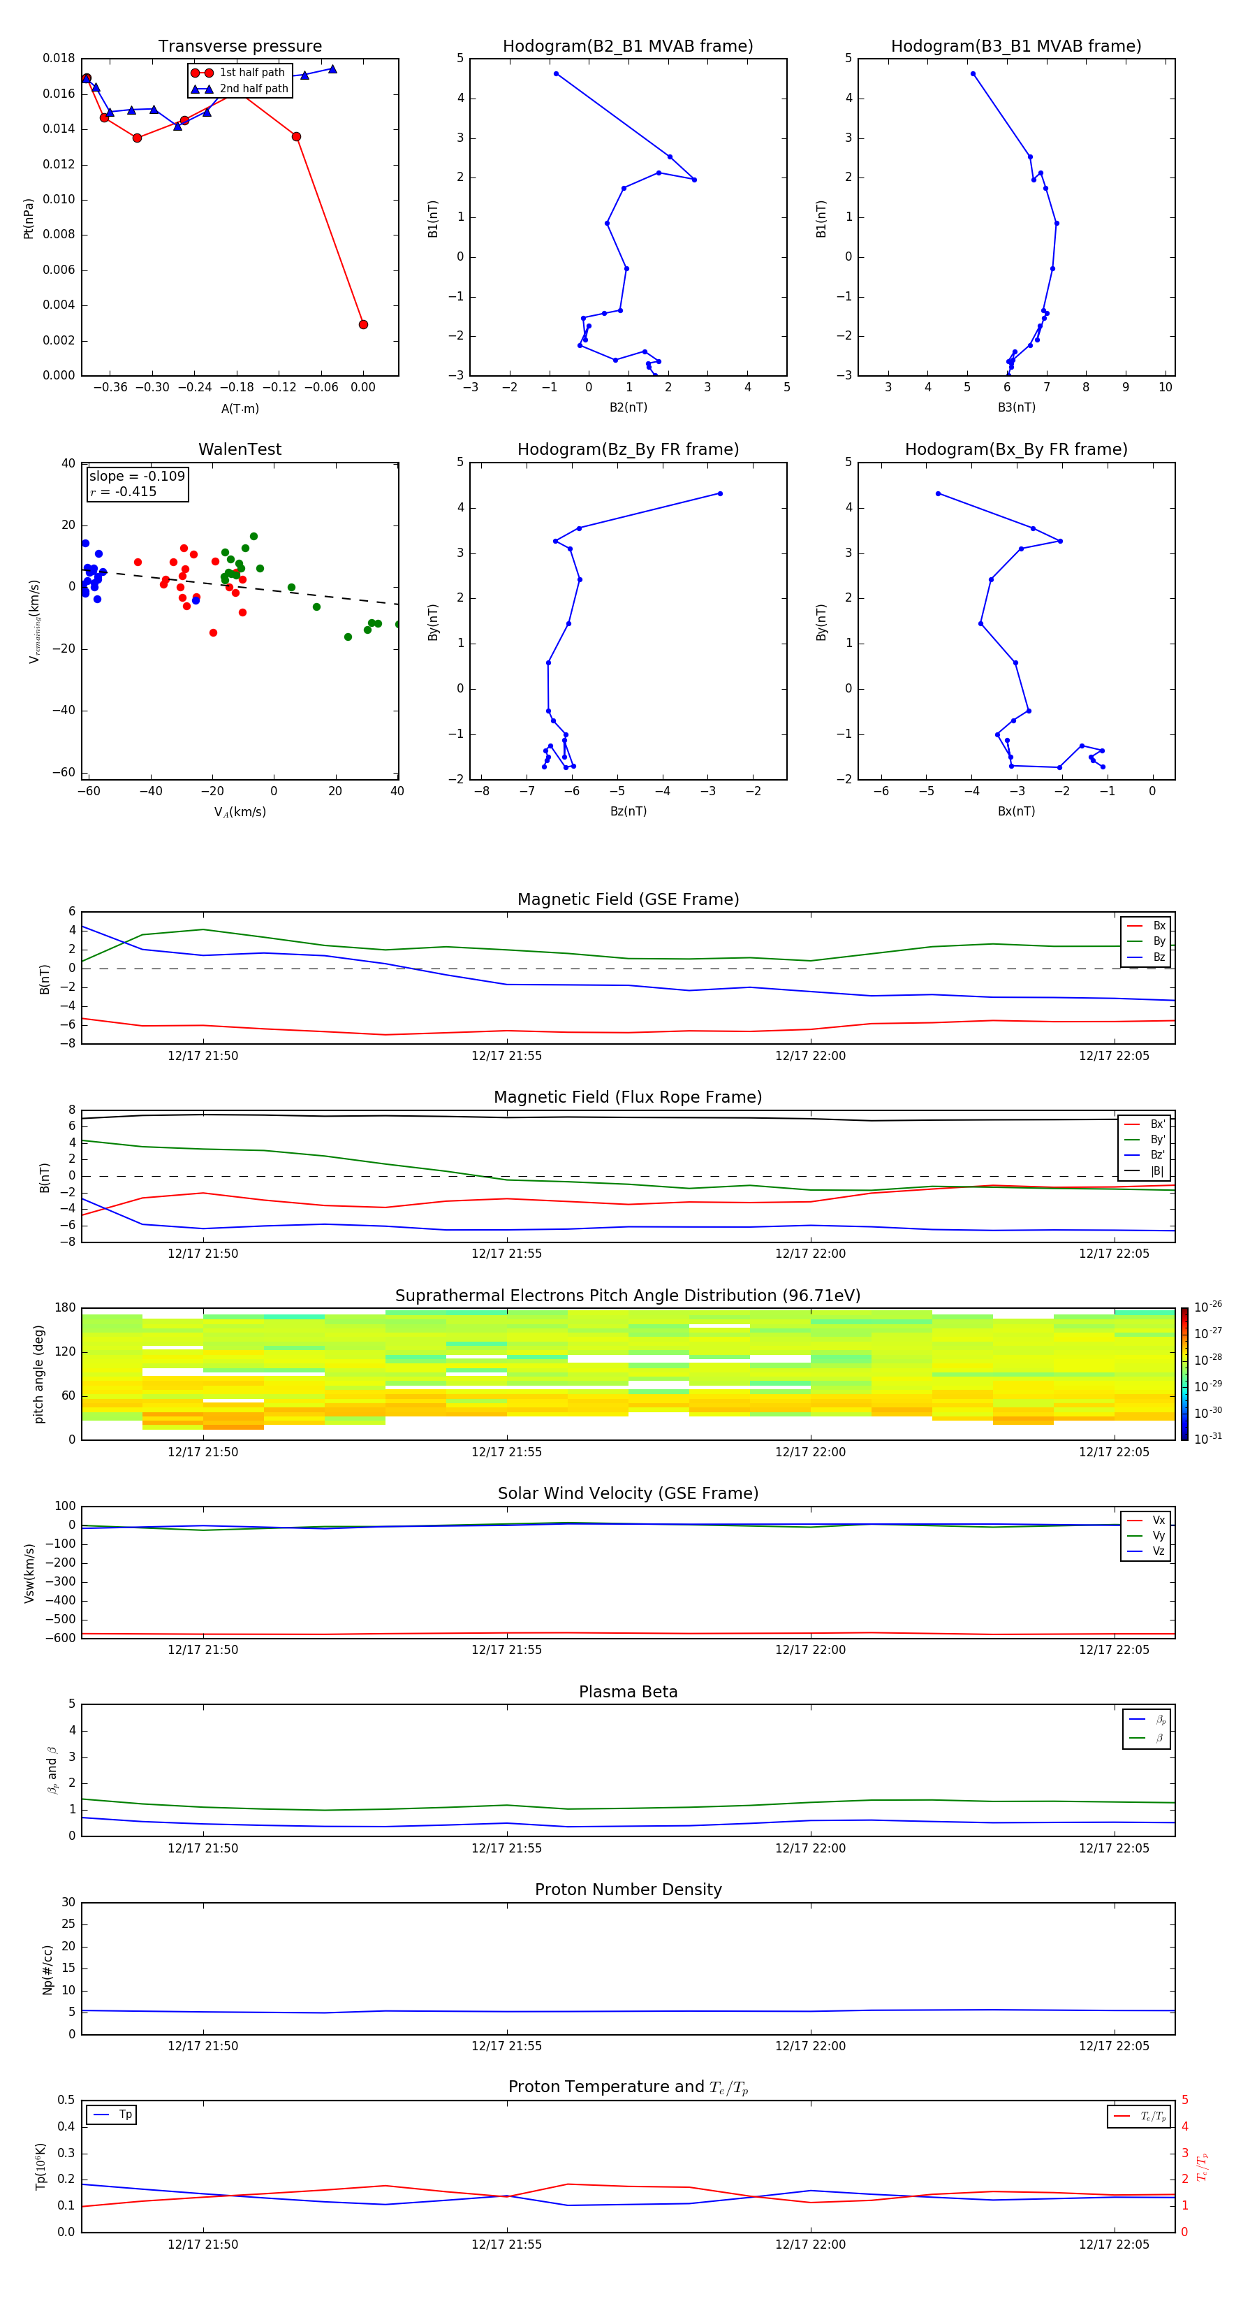This screenshot has height=2306, width=1257.
Task: Click the Tp legend entry in temperature plot
Action: tap(112, 2115)
